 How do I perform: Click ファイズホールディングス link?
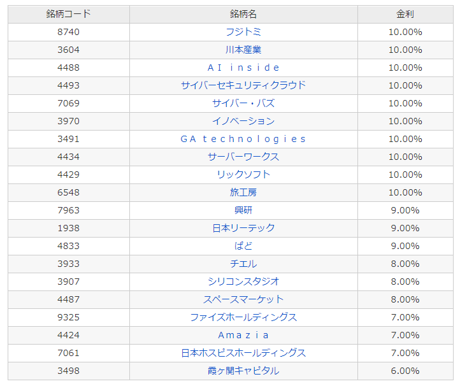243,317
